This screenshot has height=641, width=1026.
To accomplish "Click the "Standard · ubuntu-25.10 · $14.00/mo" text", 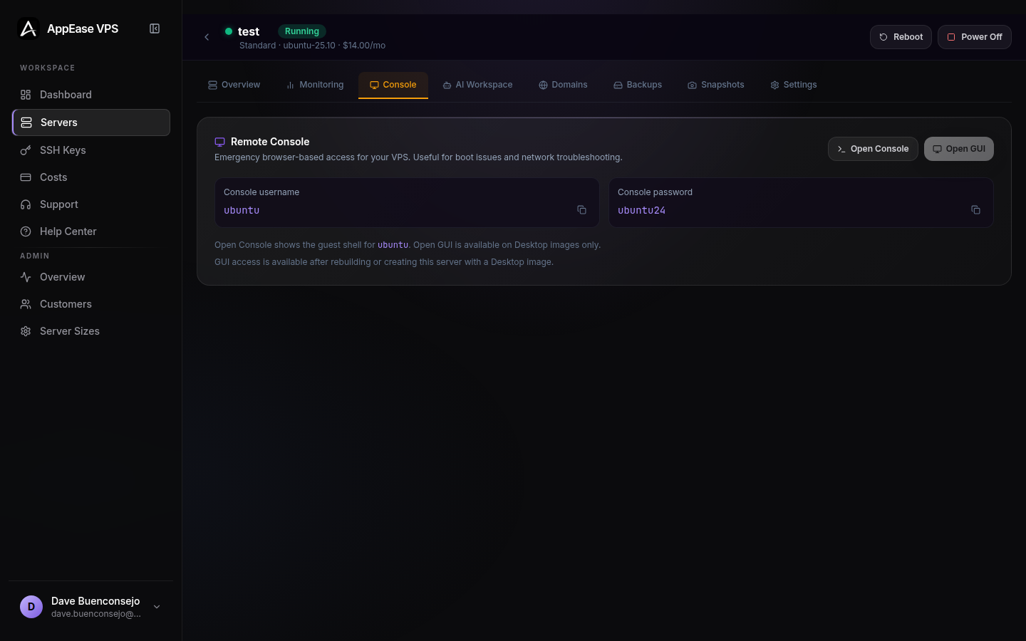I will (x=312, y=46).
